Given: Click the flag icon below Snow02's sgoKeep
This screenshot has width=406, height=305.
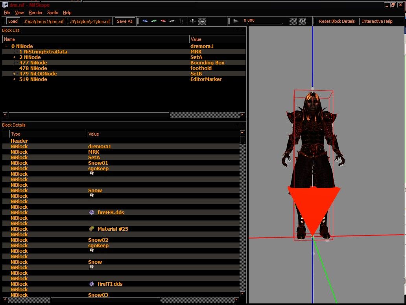Looking at the screenshot, I should (x=92, y=250).
